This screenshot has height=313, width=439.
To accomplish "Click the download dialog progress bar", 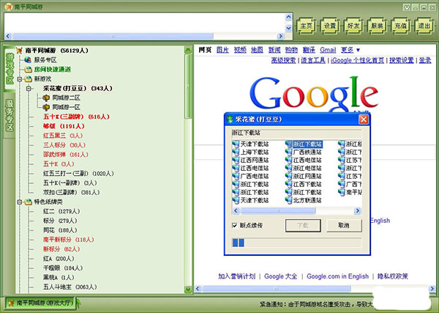I will click(296, 243).
